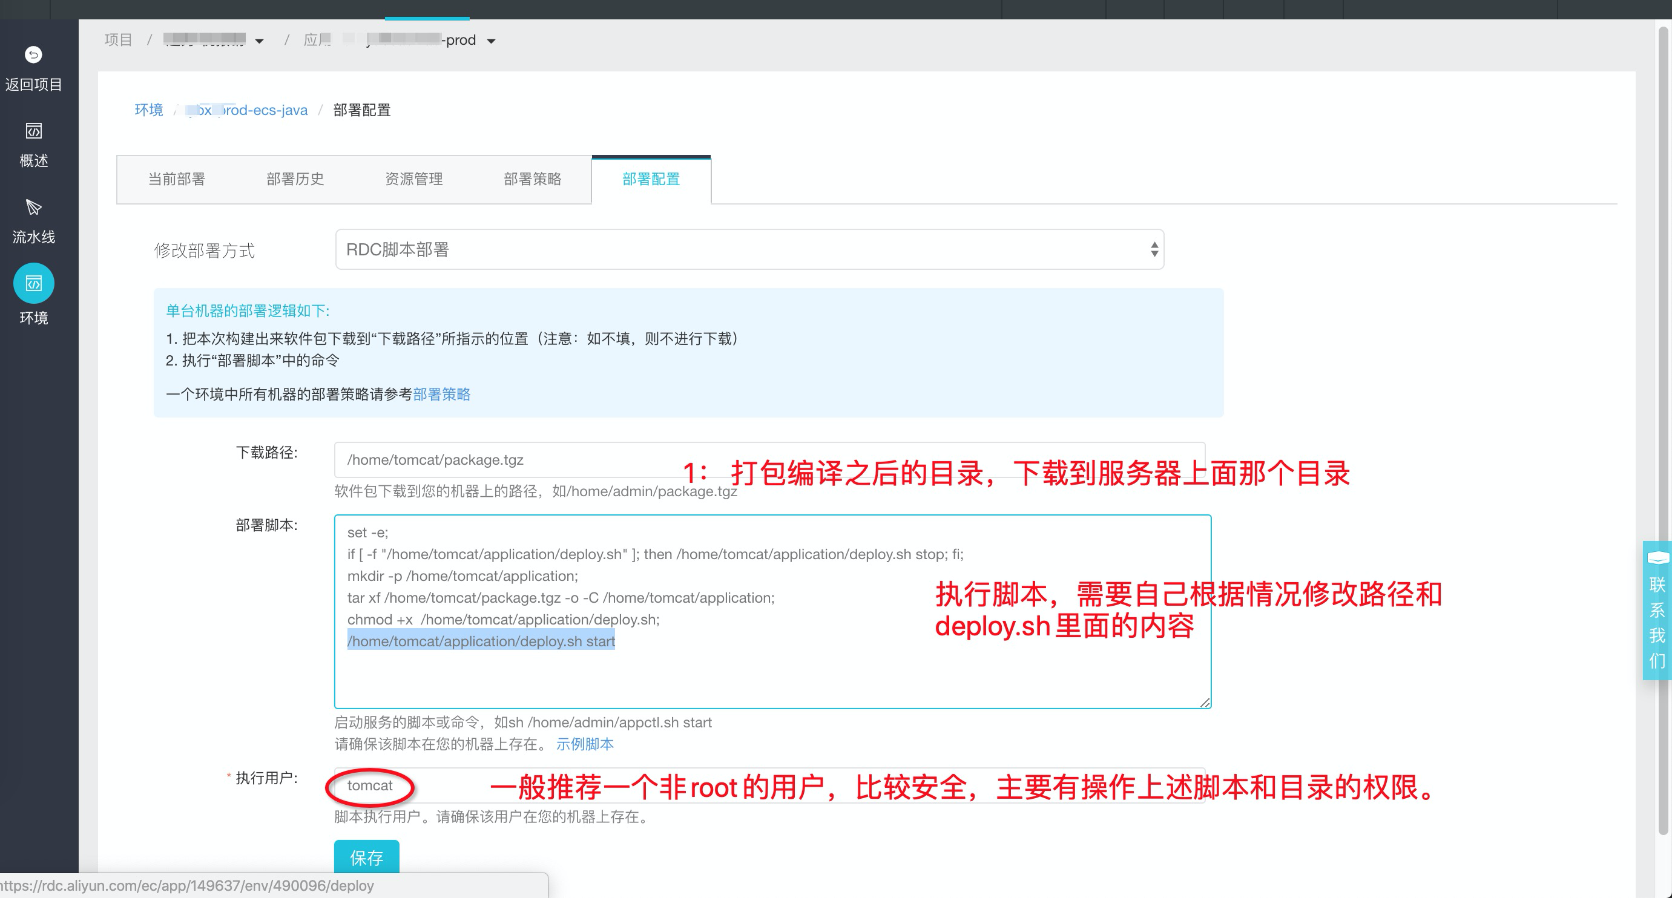Click the 'tar xf /home/tomcat/package.tgz' script line

[561, 598]
